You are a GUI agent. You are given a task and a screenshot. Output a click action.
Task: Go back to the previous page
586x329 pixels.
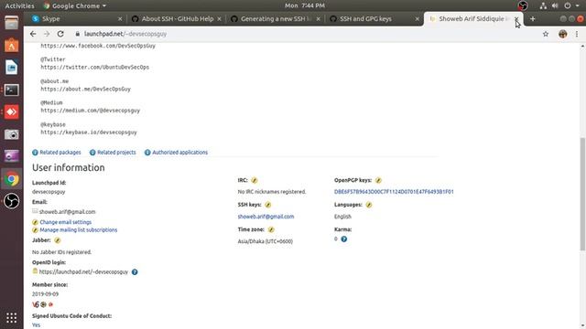[33, 34]
